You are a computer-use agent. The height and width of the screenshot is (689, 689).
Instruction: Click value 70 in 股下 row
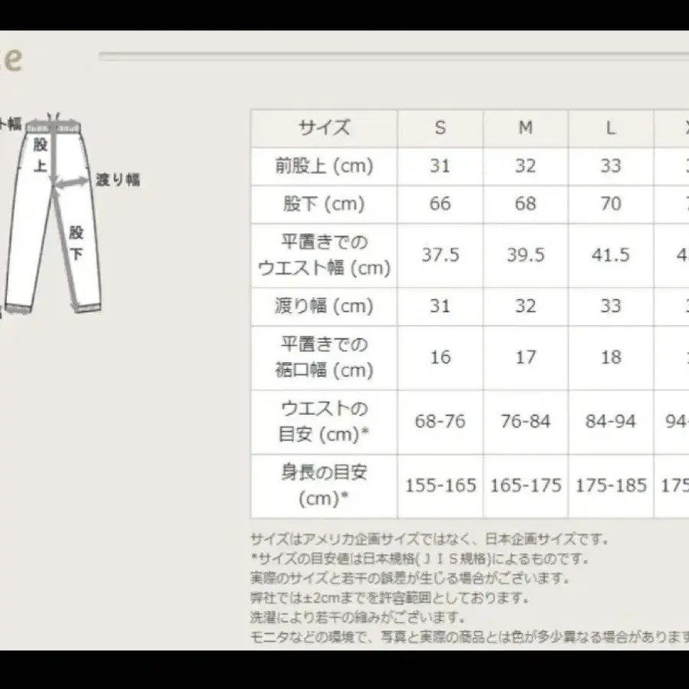click(611, 204)
